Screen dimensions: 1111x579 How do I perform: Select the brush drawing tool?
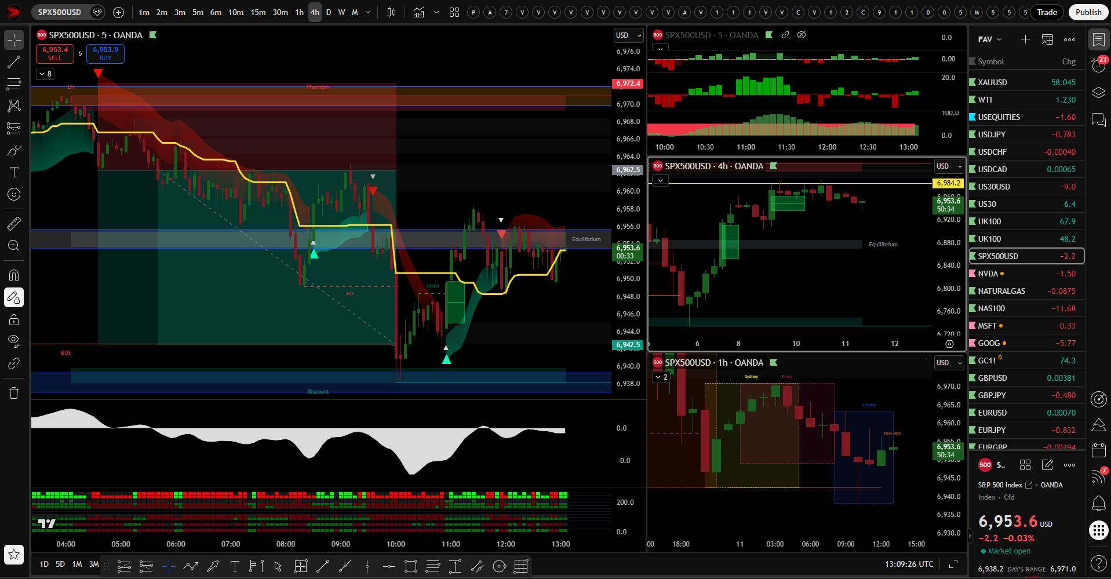click(x=14, y=150)
